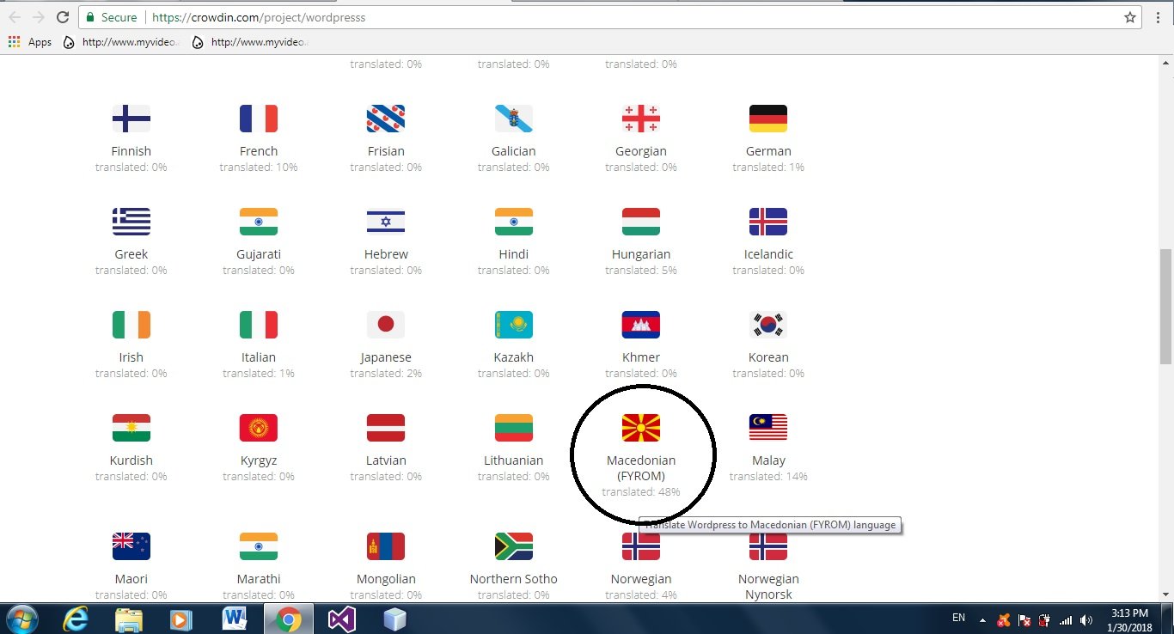
Task: Open the French flag icon
Action: point(259,119)
